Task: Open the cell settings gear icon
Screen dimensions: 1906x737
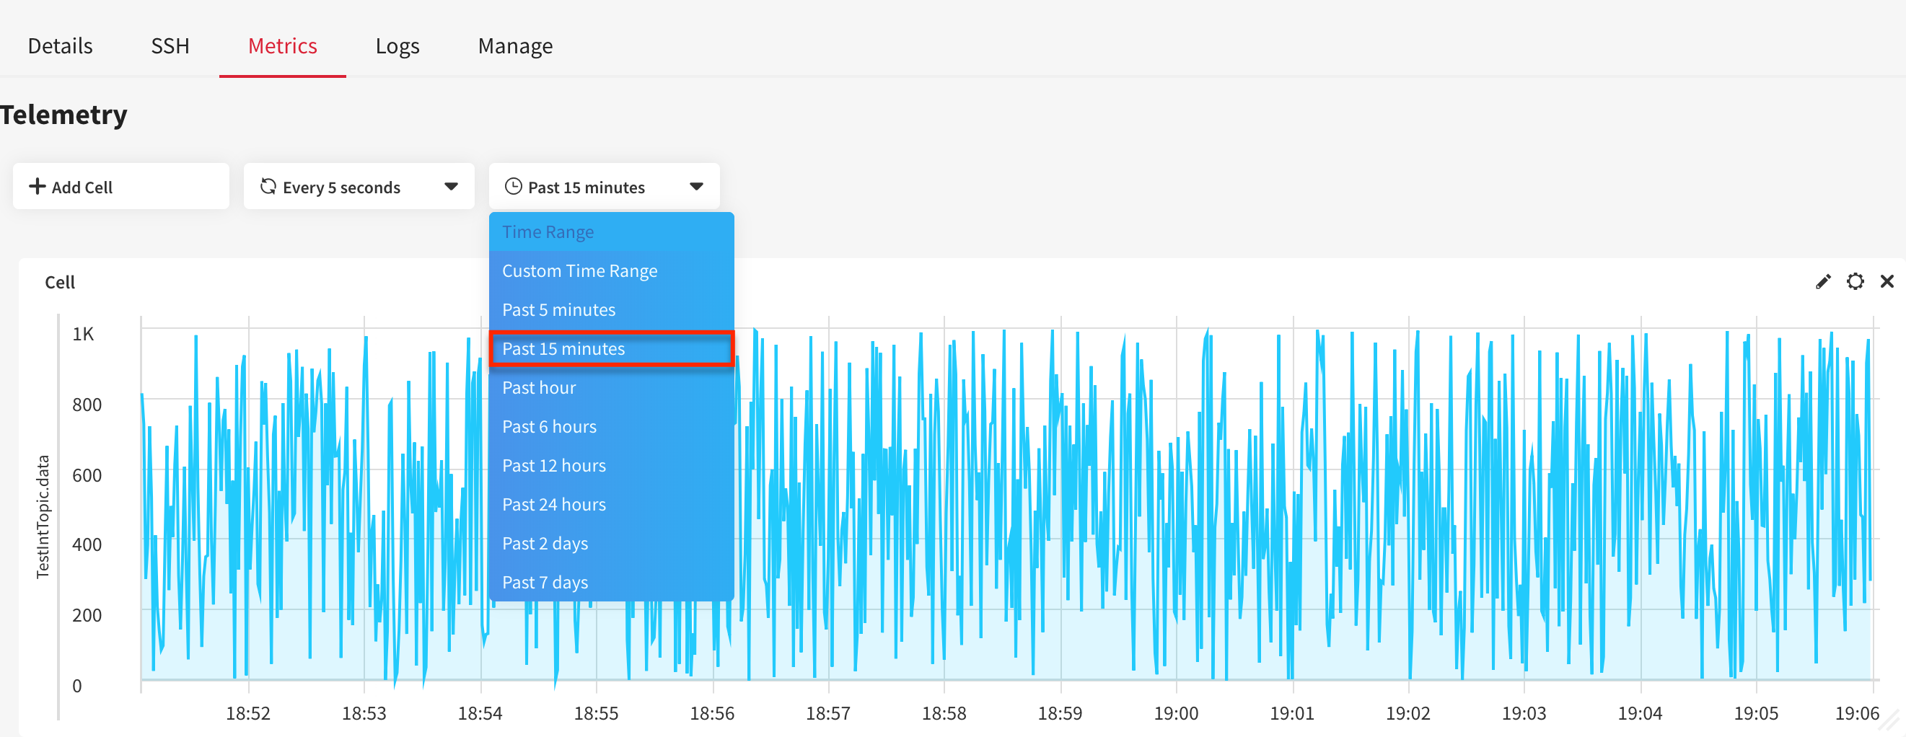Action: [1855, 282]
